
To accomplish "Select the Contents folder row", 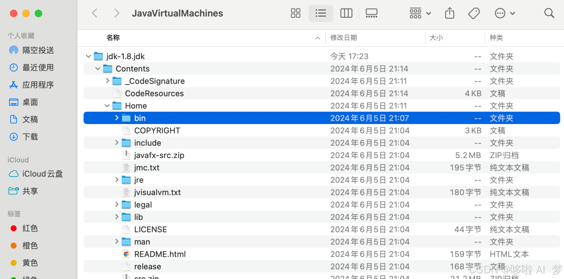I will (x=322, y=69).
